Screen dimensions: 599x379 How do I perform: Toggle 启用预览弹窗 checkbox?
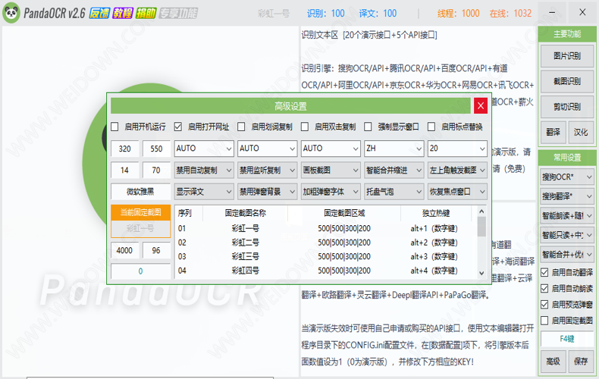544,305
